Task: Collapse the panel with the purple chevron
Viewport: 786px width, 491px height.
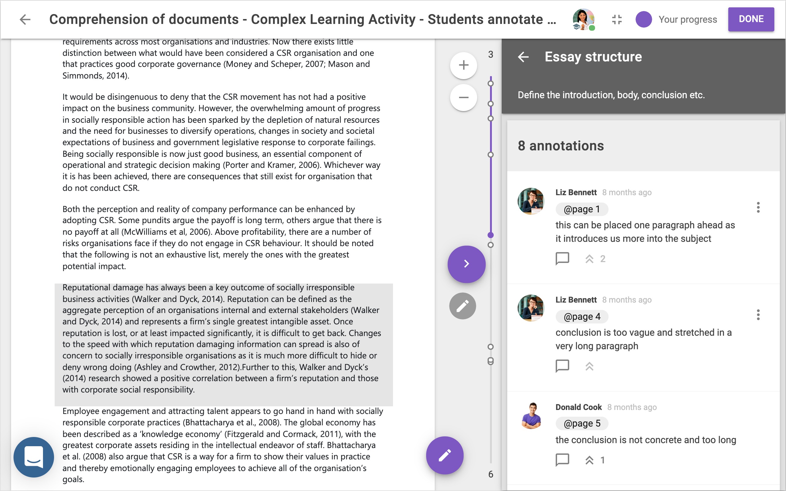Action: pyautogui.click(x=466, y=264)
